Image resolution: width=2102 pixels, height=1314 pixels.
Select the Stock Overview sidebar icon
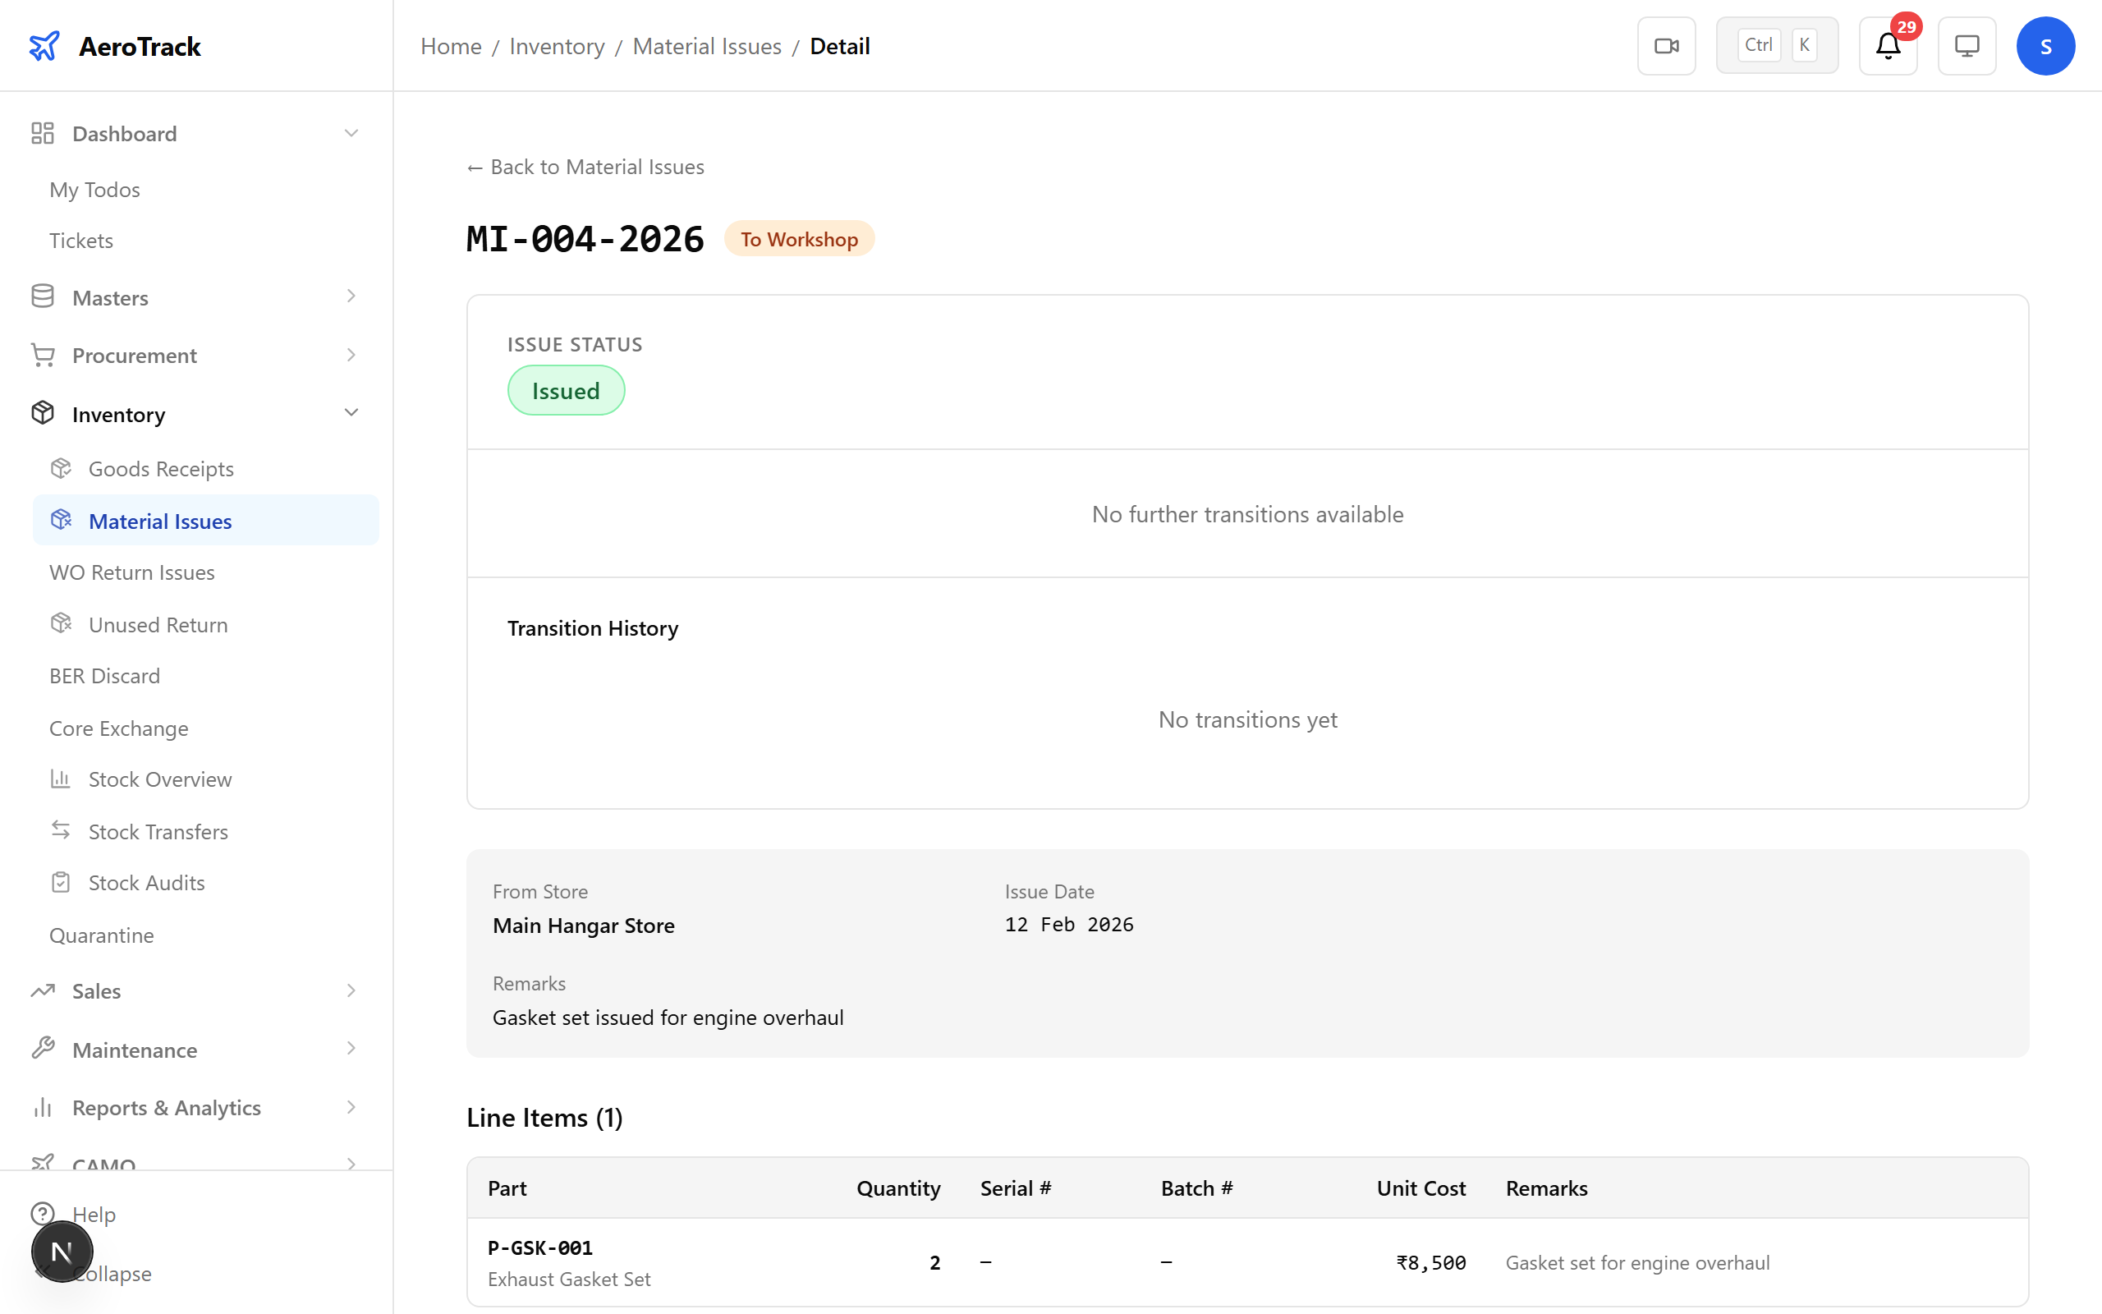tap(60, 779)
